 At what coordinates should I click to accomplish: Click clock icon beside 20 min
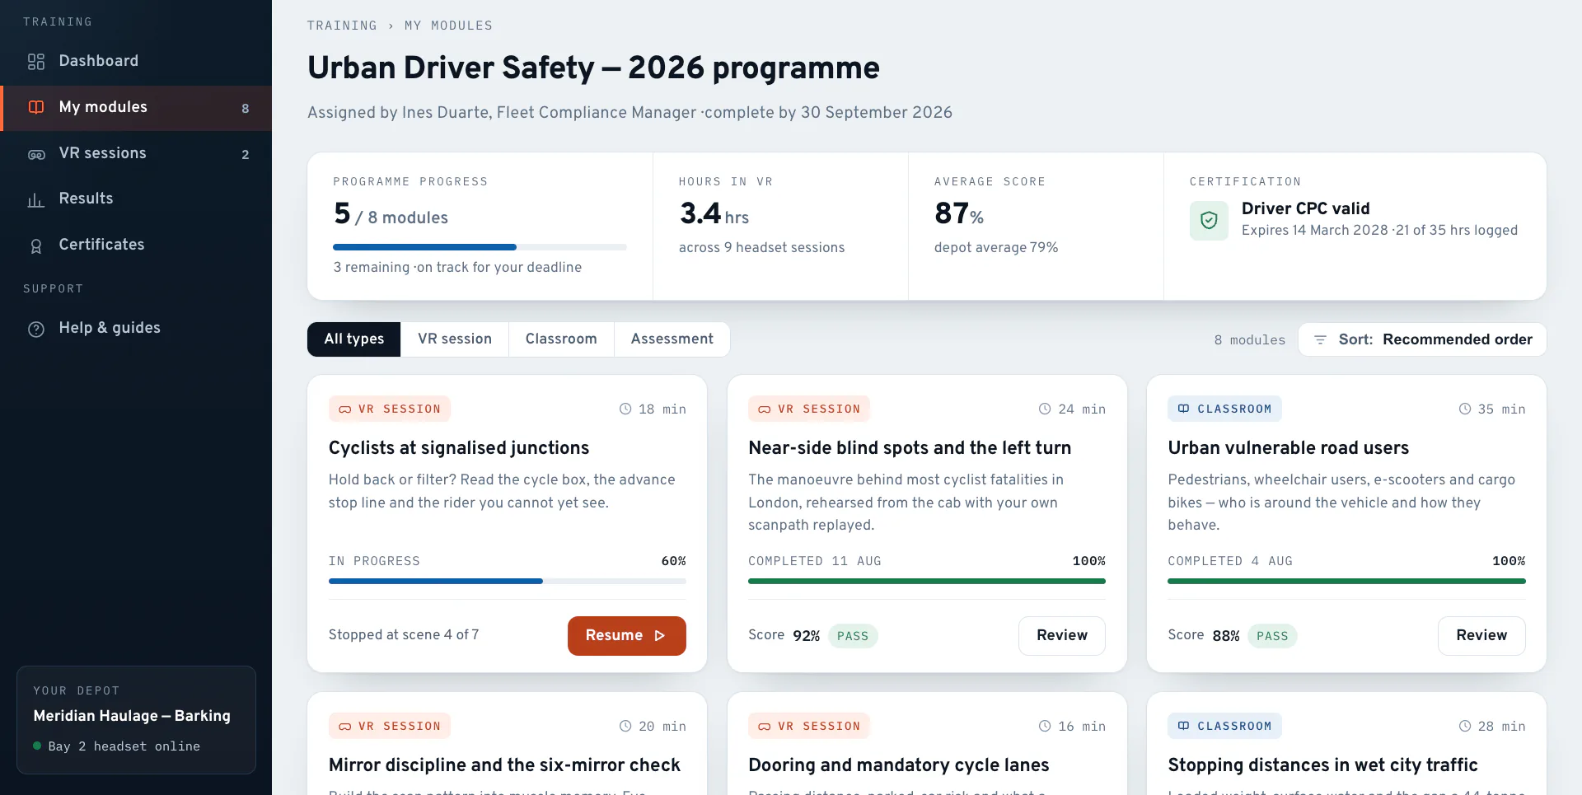coord(625,726)
